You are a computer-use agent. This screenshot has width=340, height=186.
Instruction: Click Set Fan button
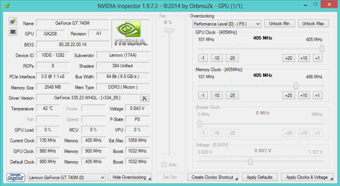coord(170,177)
